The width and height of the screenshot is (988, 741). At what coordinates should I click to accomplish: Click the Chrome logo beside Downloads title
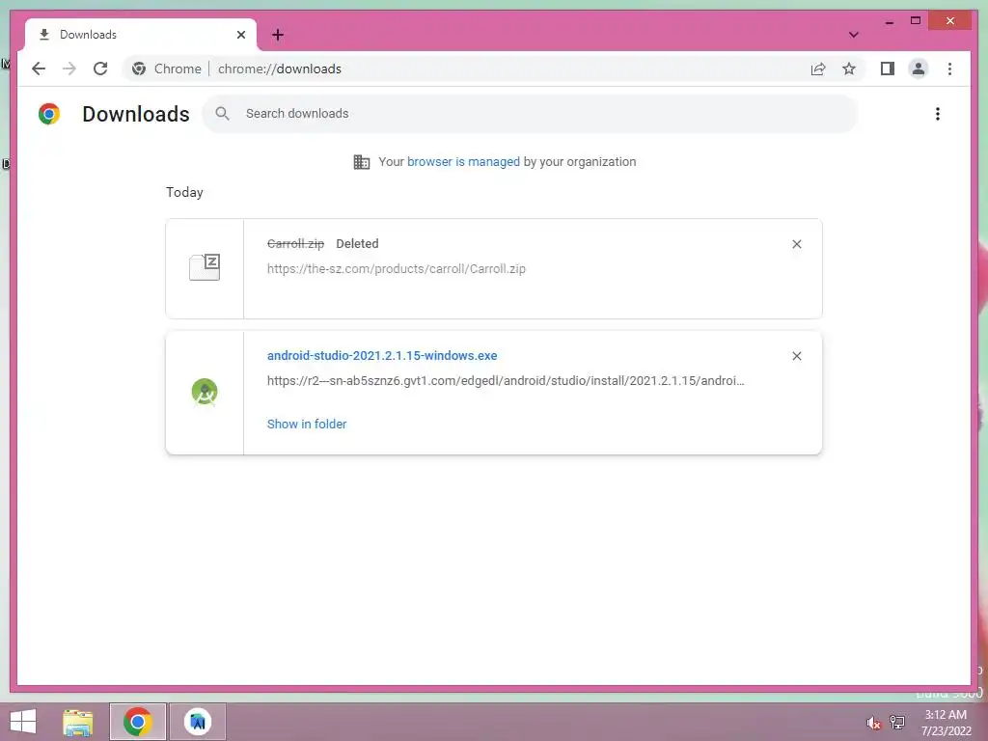(x=49, y=114)
